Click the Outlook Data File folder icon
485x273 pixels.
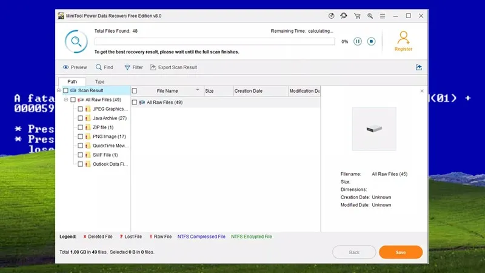[x=88, y=164]
